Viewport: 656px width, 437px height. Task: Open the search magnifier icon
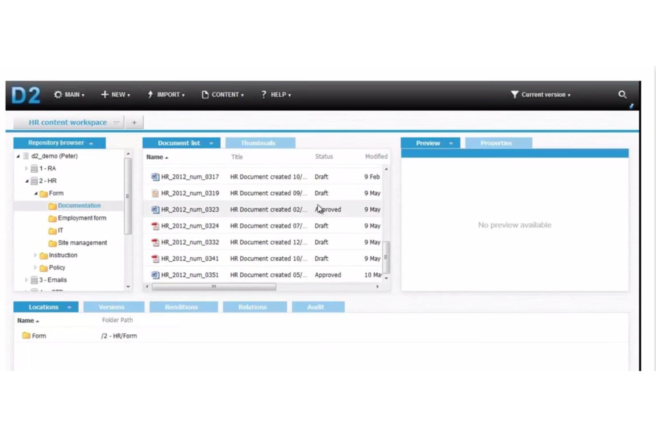click(622, 94)
